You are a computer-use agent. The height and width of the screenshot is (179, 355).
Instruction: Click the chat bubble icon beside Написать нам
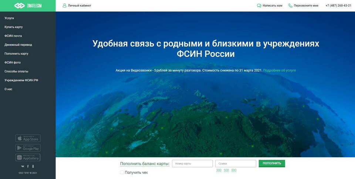coord(259,6)
